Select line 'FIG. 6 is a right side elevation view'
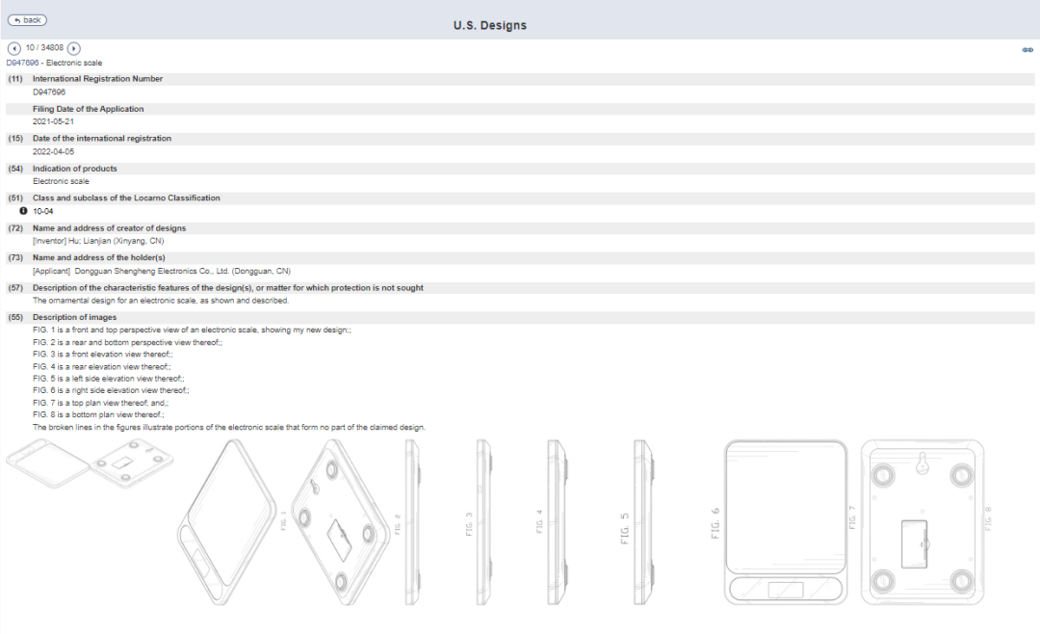The height and width of the screenshot is (634, 1040). click(111, 390)
